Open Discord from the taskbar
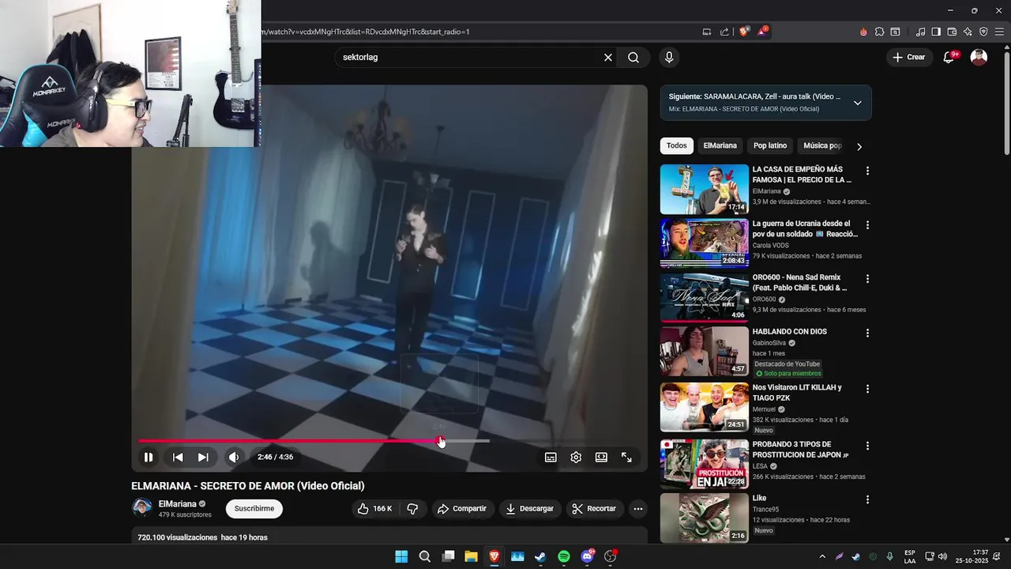This screenshot has height=569, width=1011. click(588, 556)
